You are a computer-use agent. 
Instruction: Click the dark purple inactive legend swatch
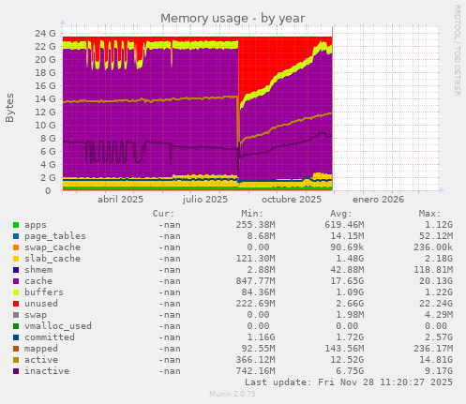(16, 371)
